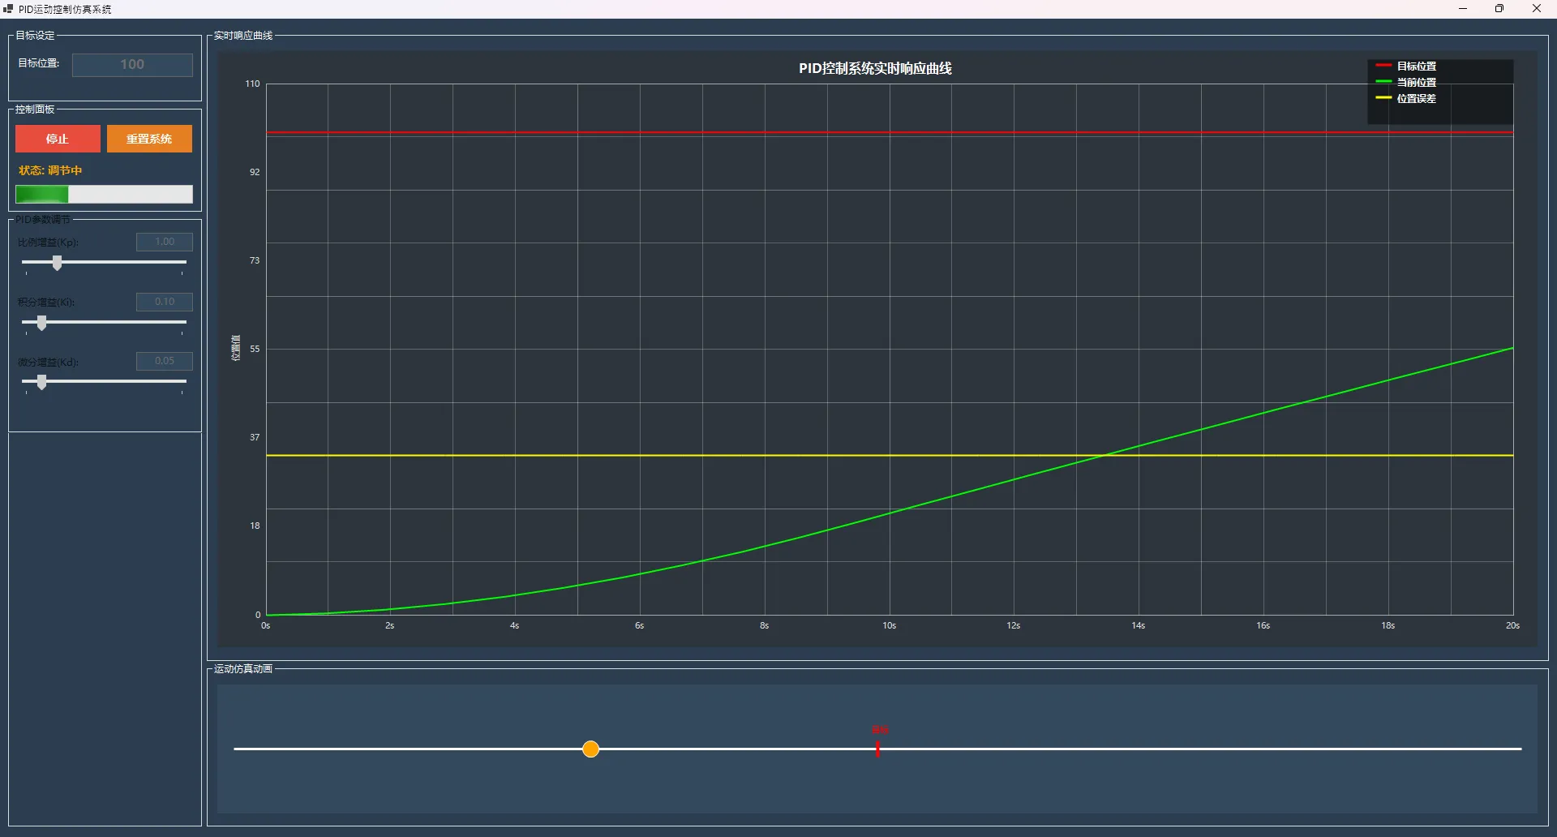Click the green 当前位置 legend swatch
Viewport: 1557px width, 837px height.
(x=1383, y=82)
